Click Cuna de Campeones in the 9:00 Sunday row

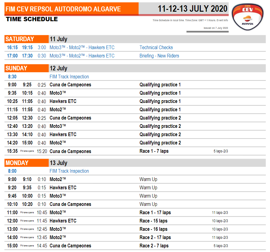click(x=70, y=85)
